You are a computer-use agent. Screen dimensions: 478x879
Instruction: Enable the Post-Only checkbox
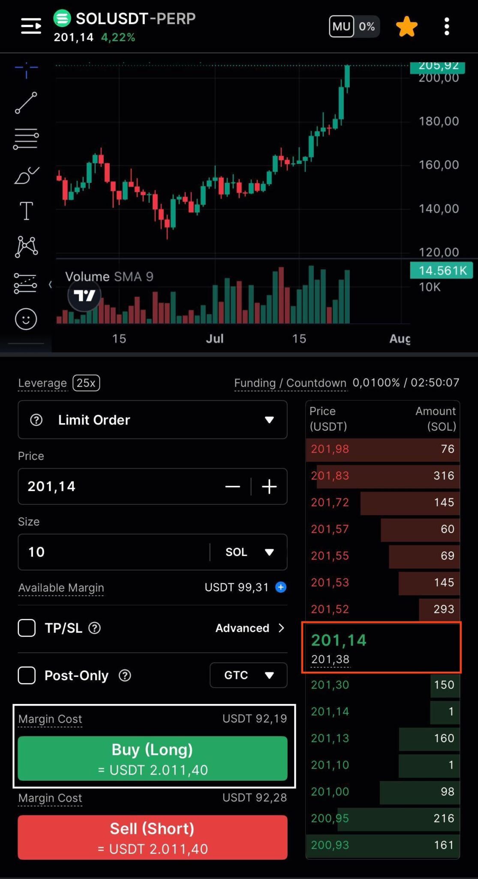pos(27,675)
